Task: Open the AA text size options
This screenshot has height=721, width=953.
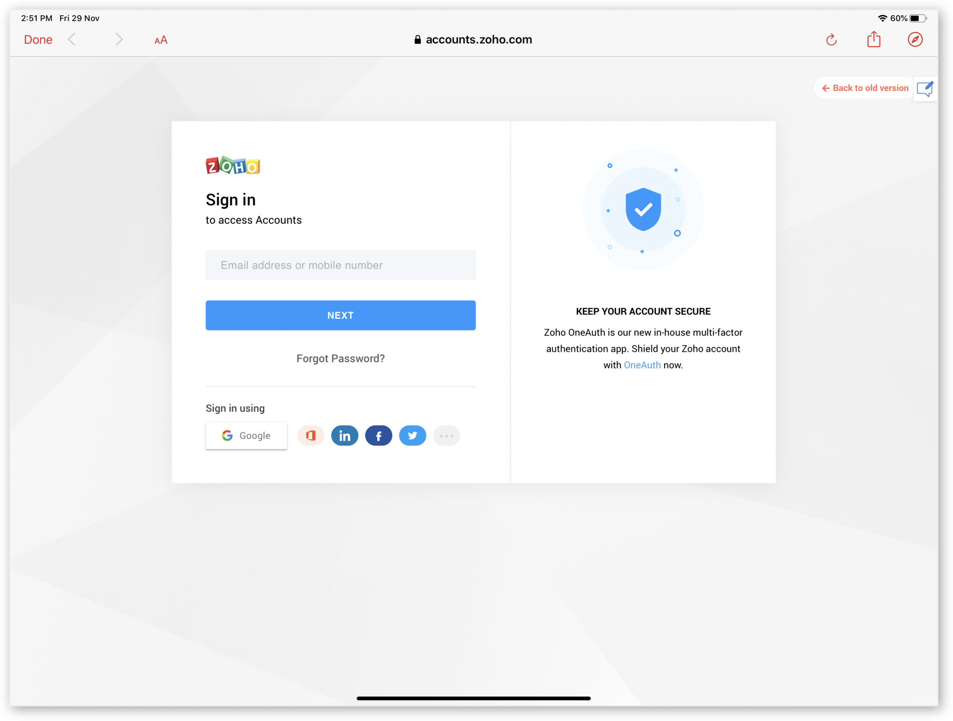Action: pyautogui.click(x=160, y=40)
